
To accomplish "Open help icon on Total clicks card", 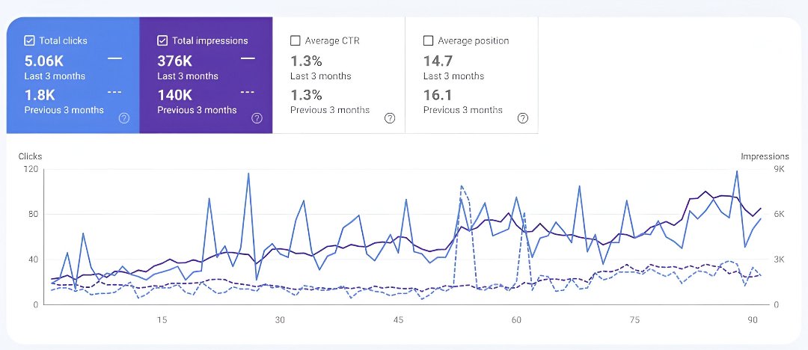I will [x=124, y=118].
